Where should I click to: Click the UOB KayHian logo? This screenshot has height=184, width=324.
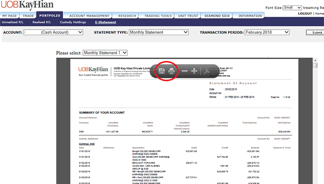pos(27,5)
